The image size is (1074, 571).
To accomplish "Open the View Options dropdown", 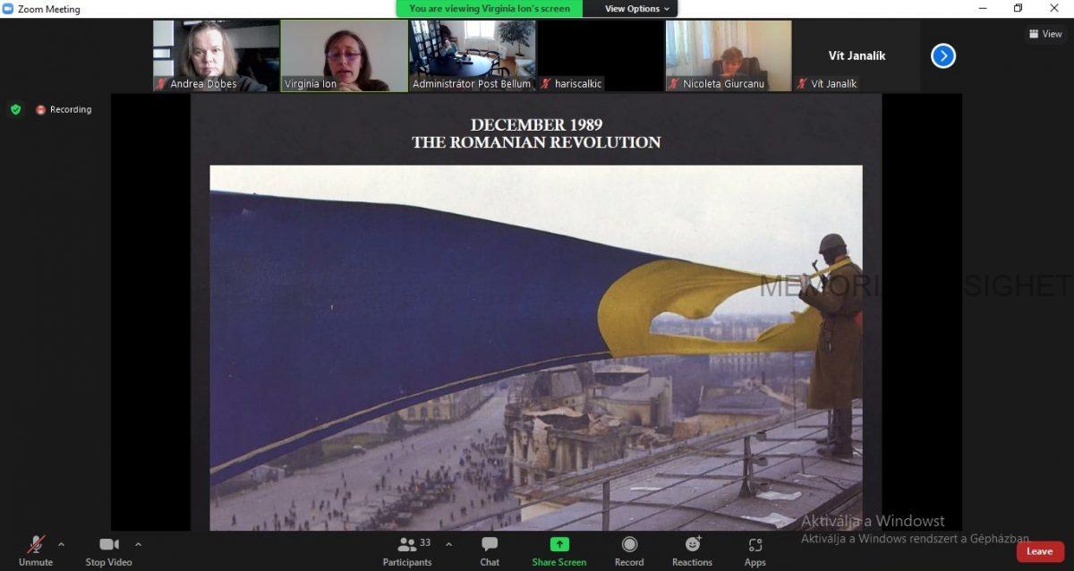I will (638, 9).
